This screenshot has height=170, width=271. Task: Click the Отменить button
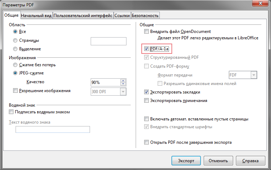[x=218, y=161]
